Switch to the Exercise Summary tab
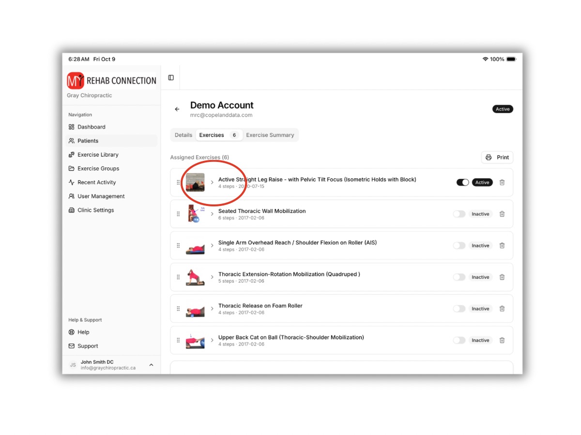Image resolution: width=581 pixels, height=435 pixels. tap(270, 135)
